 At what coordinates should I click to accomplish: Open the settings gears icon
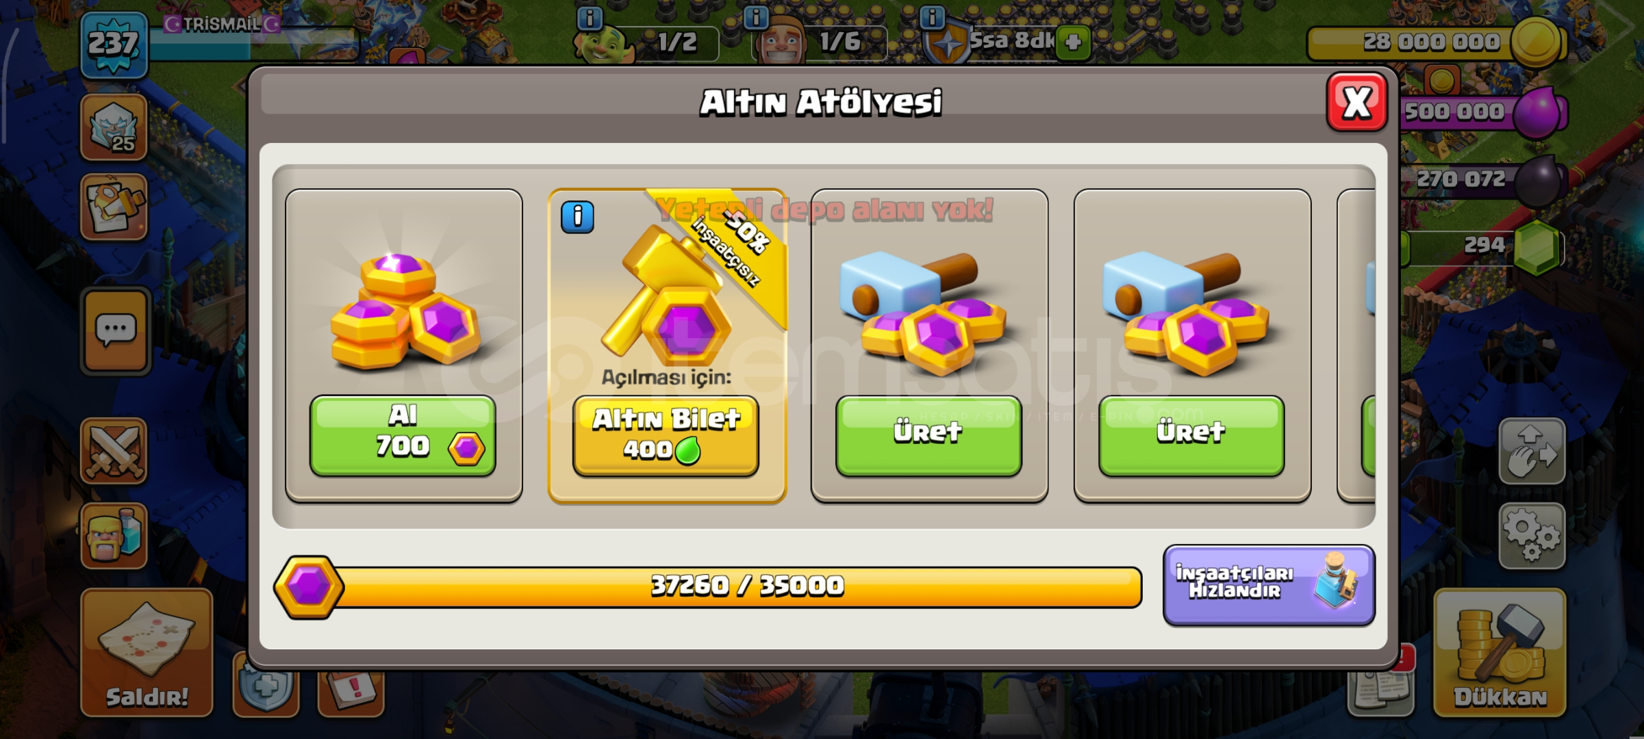point(1532,536)
